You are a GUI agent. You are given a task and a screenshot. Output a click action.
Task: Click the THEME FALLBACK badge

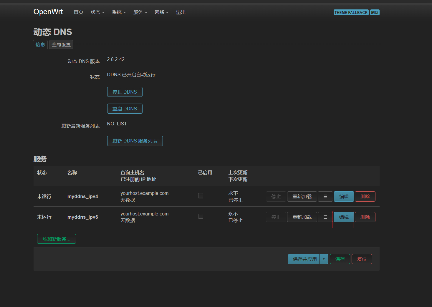click(351, 13)
